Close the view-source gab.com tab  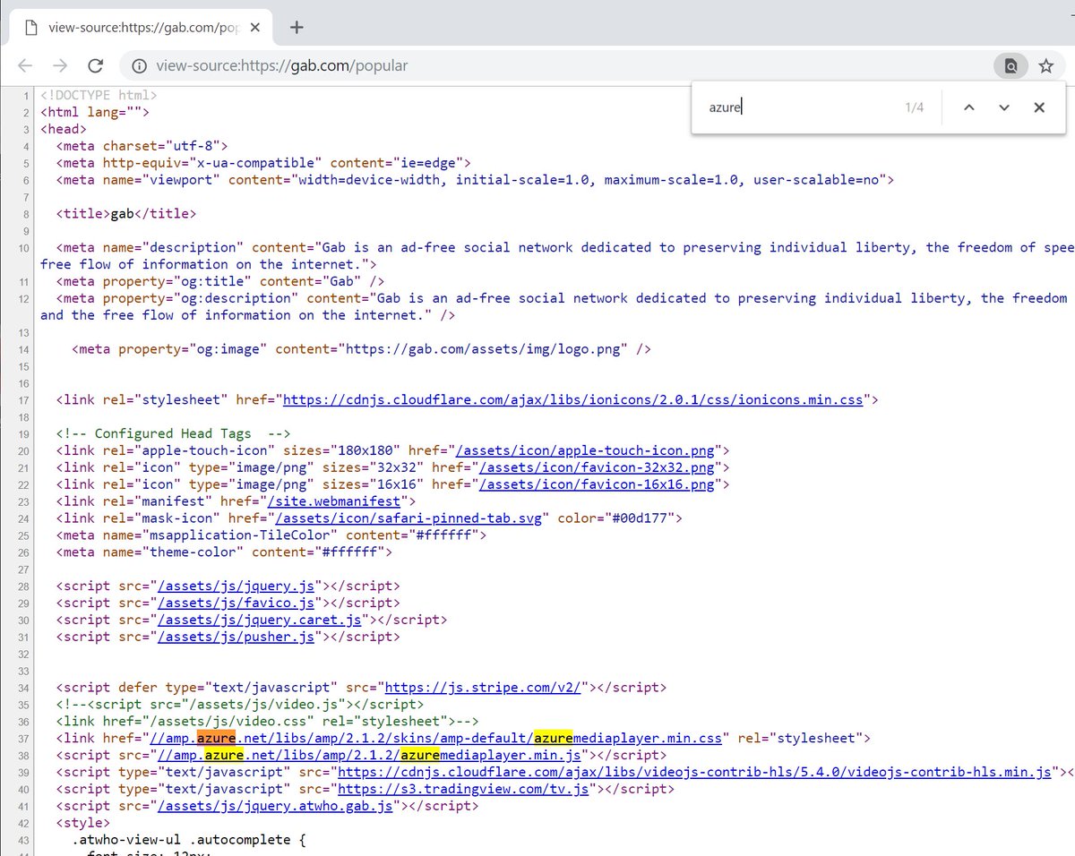255,27
